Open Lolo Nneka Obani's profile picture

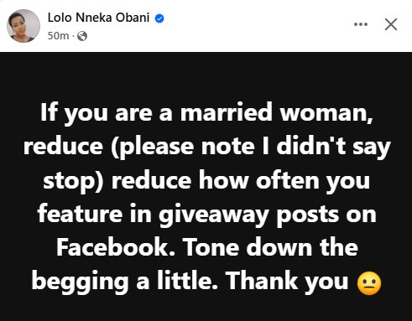(23, 26)
